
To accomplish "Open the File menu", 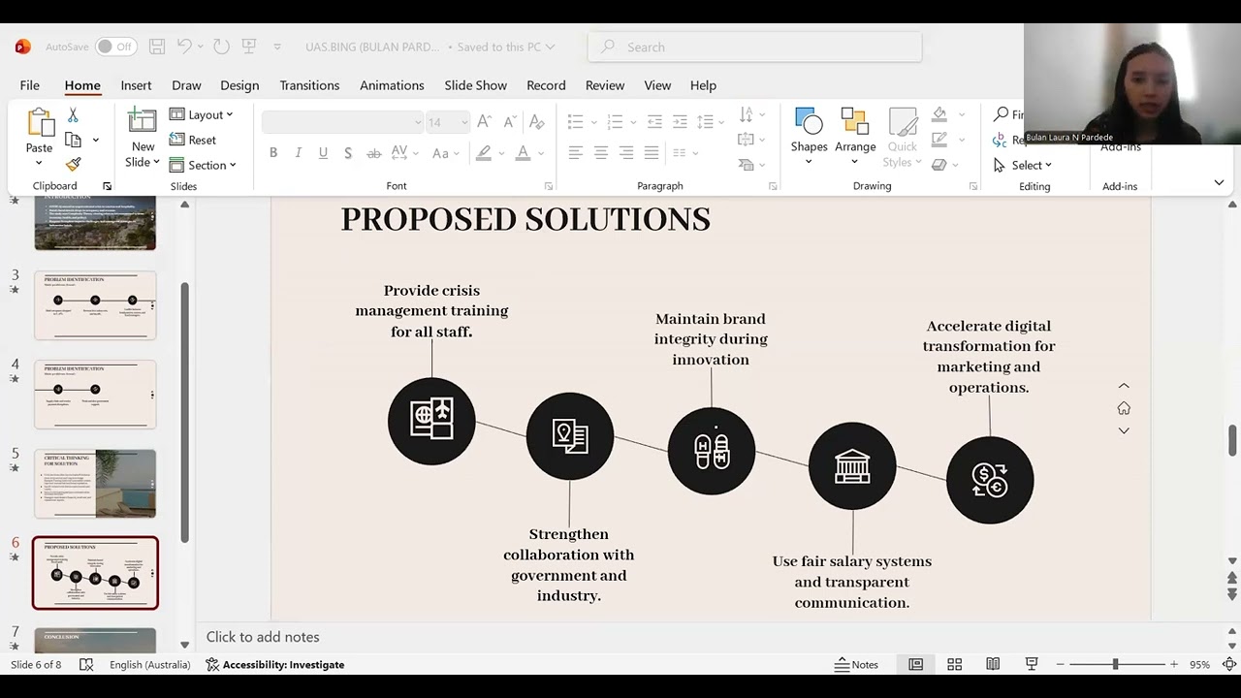I will point(30,85).
